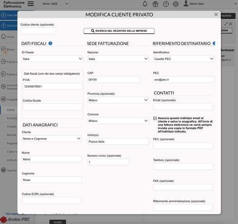Close the background panel with its X icon

tap(231, 24)
